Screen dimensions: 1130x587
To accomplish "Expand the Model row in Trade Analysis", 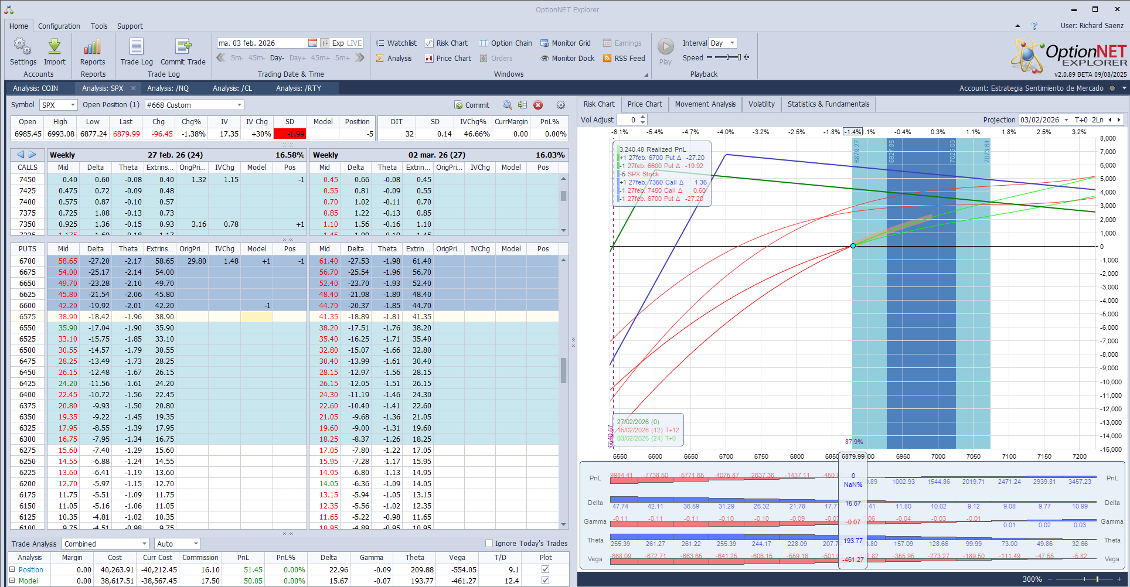I will (x=12, y=581).
